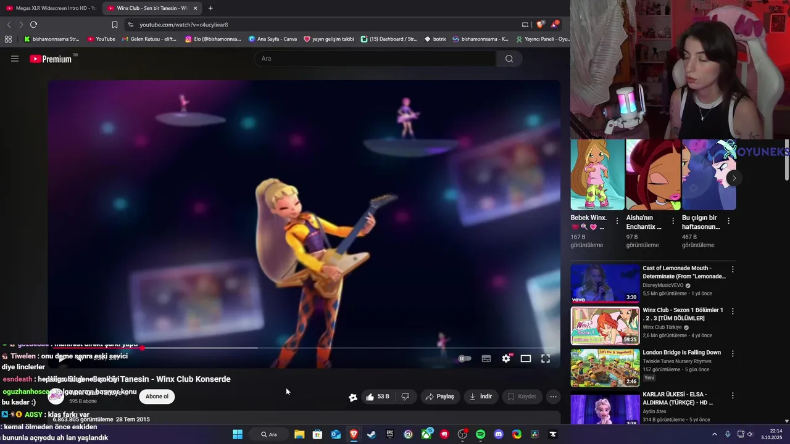The image size is (790, 444).
Task: Open Winx Club - Sezon 1 Bölümler title
Action: tap(683, 314)
